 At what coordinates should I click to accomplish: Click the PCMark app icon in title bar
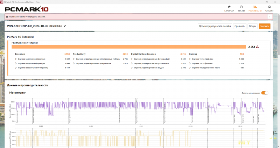[2, 2]
